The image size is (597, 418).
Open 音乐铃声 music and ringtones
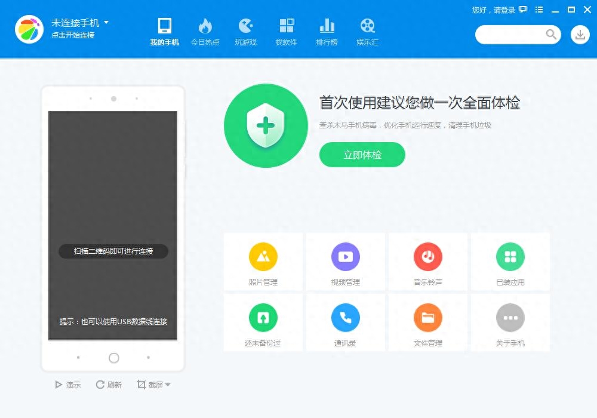[427, 262]
